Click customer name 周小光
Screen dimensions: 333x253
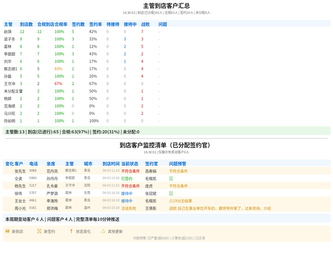pyautogui.click(x=20, y=209)
